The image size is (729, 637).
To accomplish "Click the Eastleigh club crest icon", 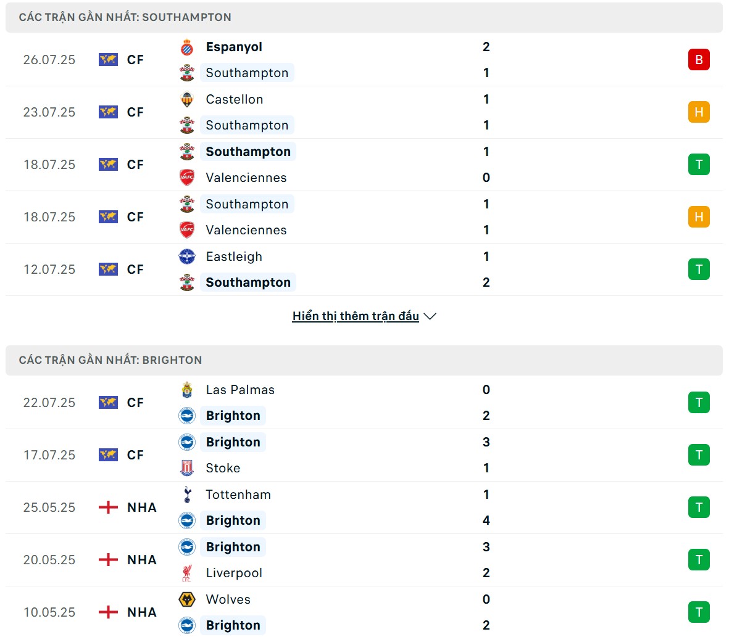I will click(187, 257).
